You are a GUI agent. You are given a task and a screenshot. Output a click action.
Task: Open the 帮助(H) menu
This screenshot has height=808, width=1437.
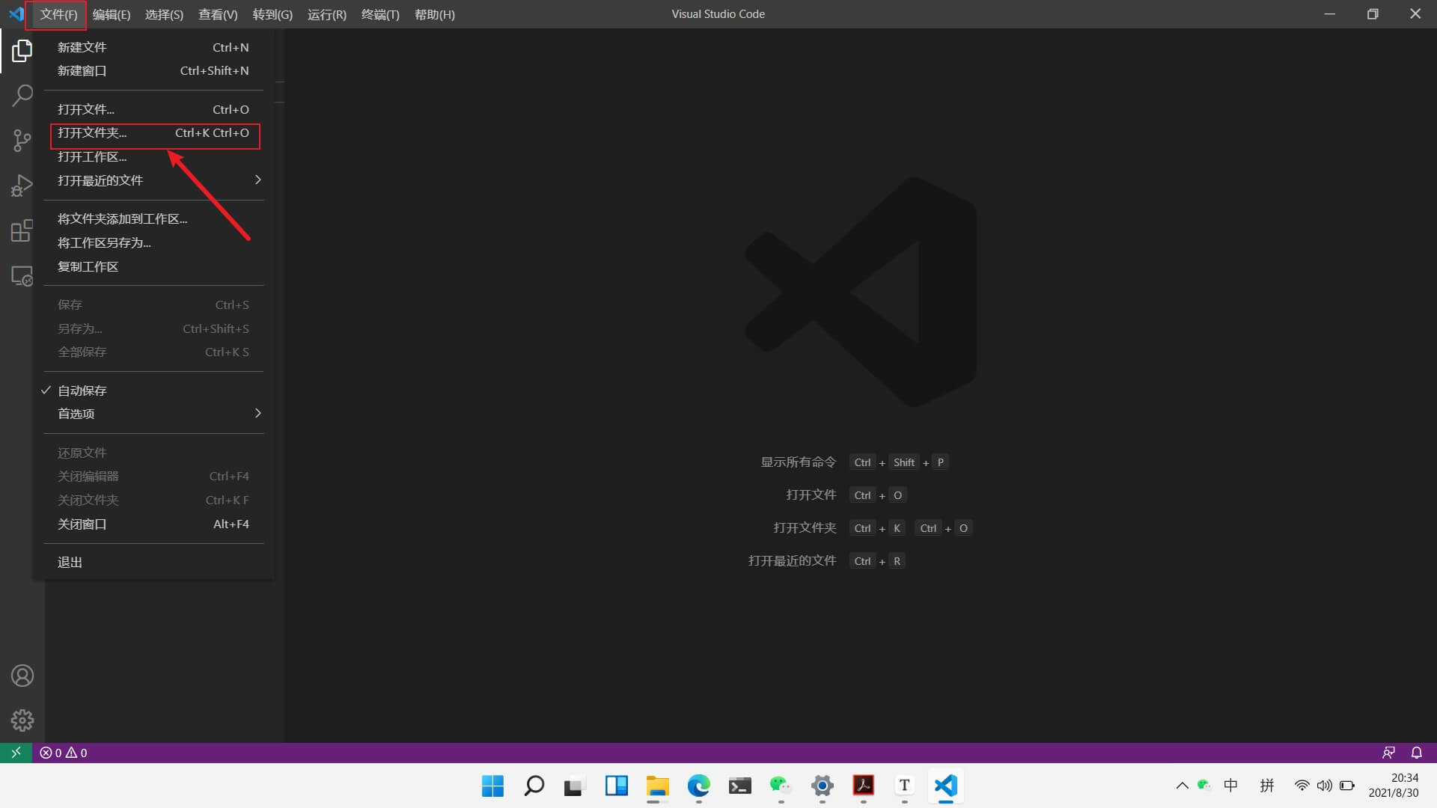(x=435, y=14)
